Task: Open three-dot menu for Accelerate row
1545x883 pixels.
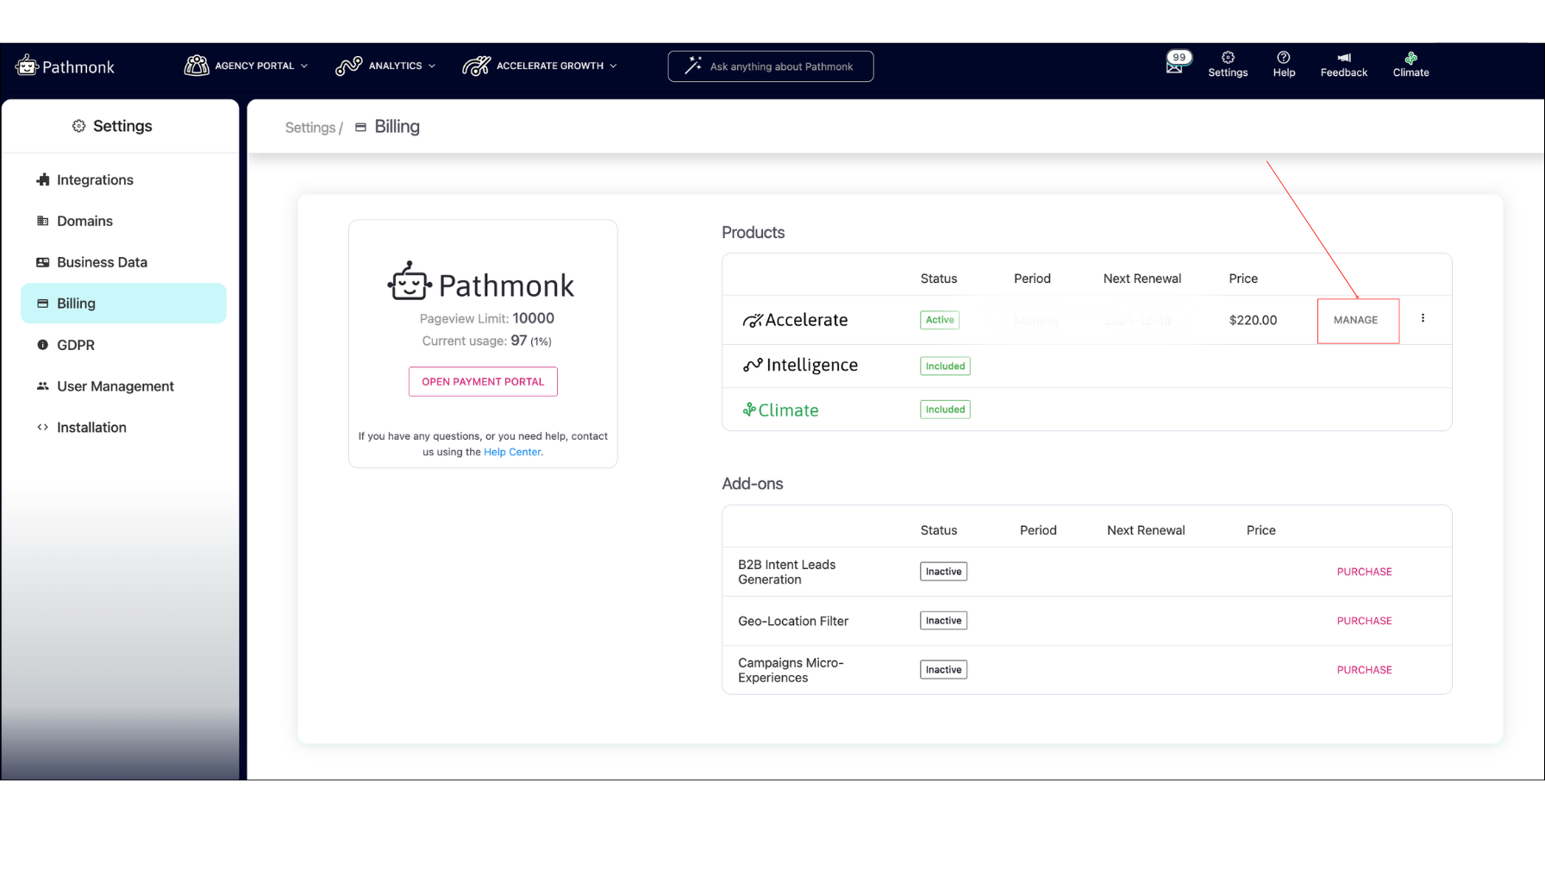Action: pyautogui.click(x=1423, y=318)
